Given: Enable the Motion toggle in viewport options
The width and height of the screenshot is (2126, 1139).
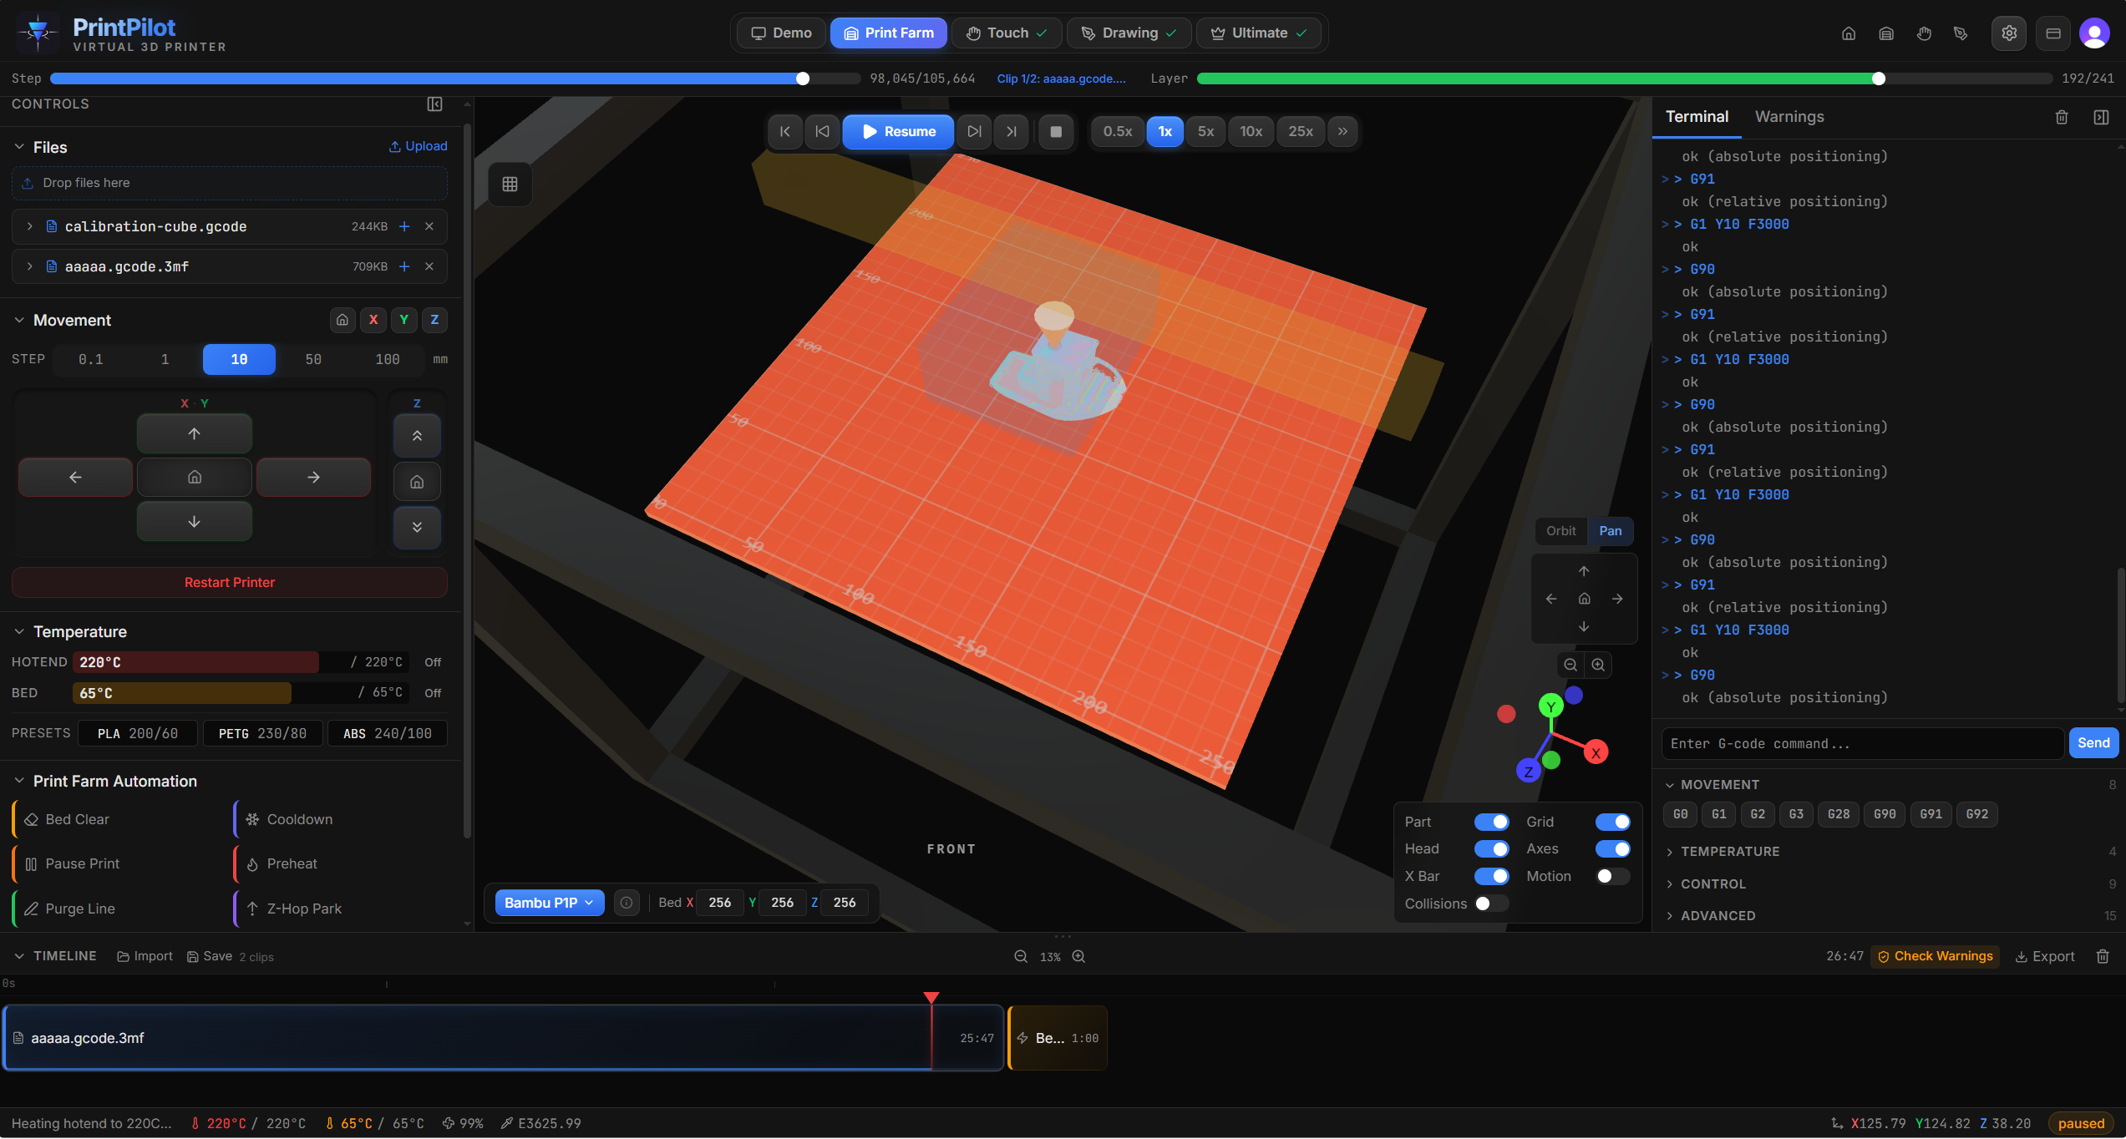Looking at the screenshot, I should pos(1612,876).
